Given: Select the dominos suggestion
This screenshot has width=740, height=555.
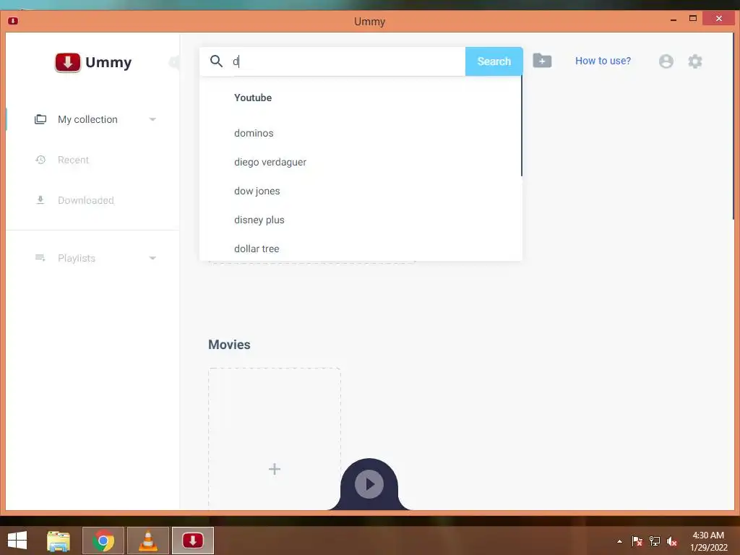Looking at the screenshot, I should click(x=361, y=133).
